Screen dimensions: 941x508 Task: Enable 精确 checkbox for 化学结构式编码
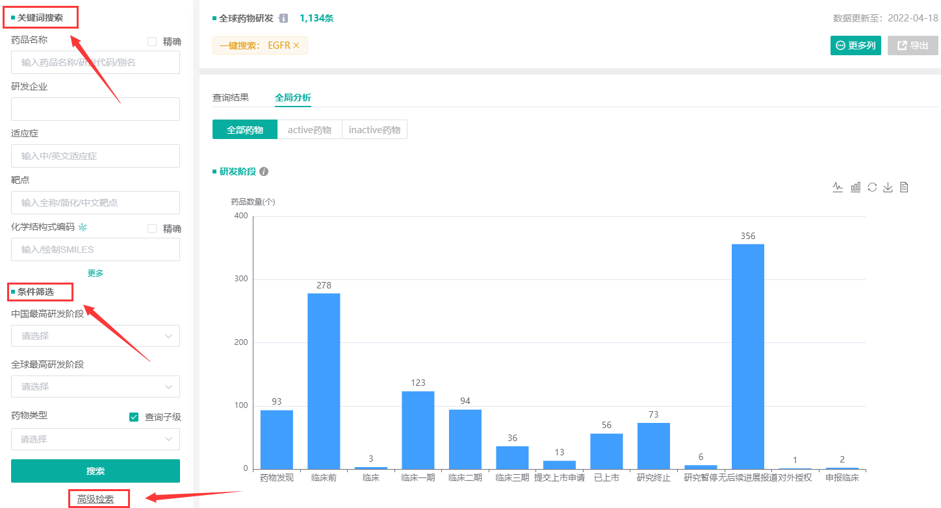152,229
